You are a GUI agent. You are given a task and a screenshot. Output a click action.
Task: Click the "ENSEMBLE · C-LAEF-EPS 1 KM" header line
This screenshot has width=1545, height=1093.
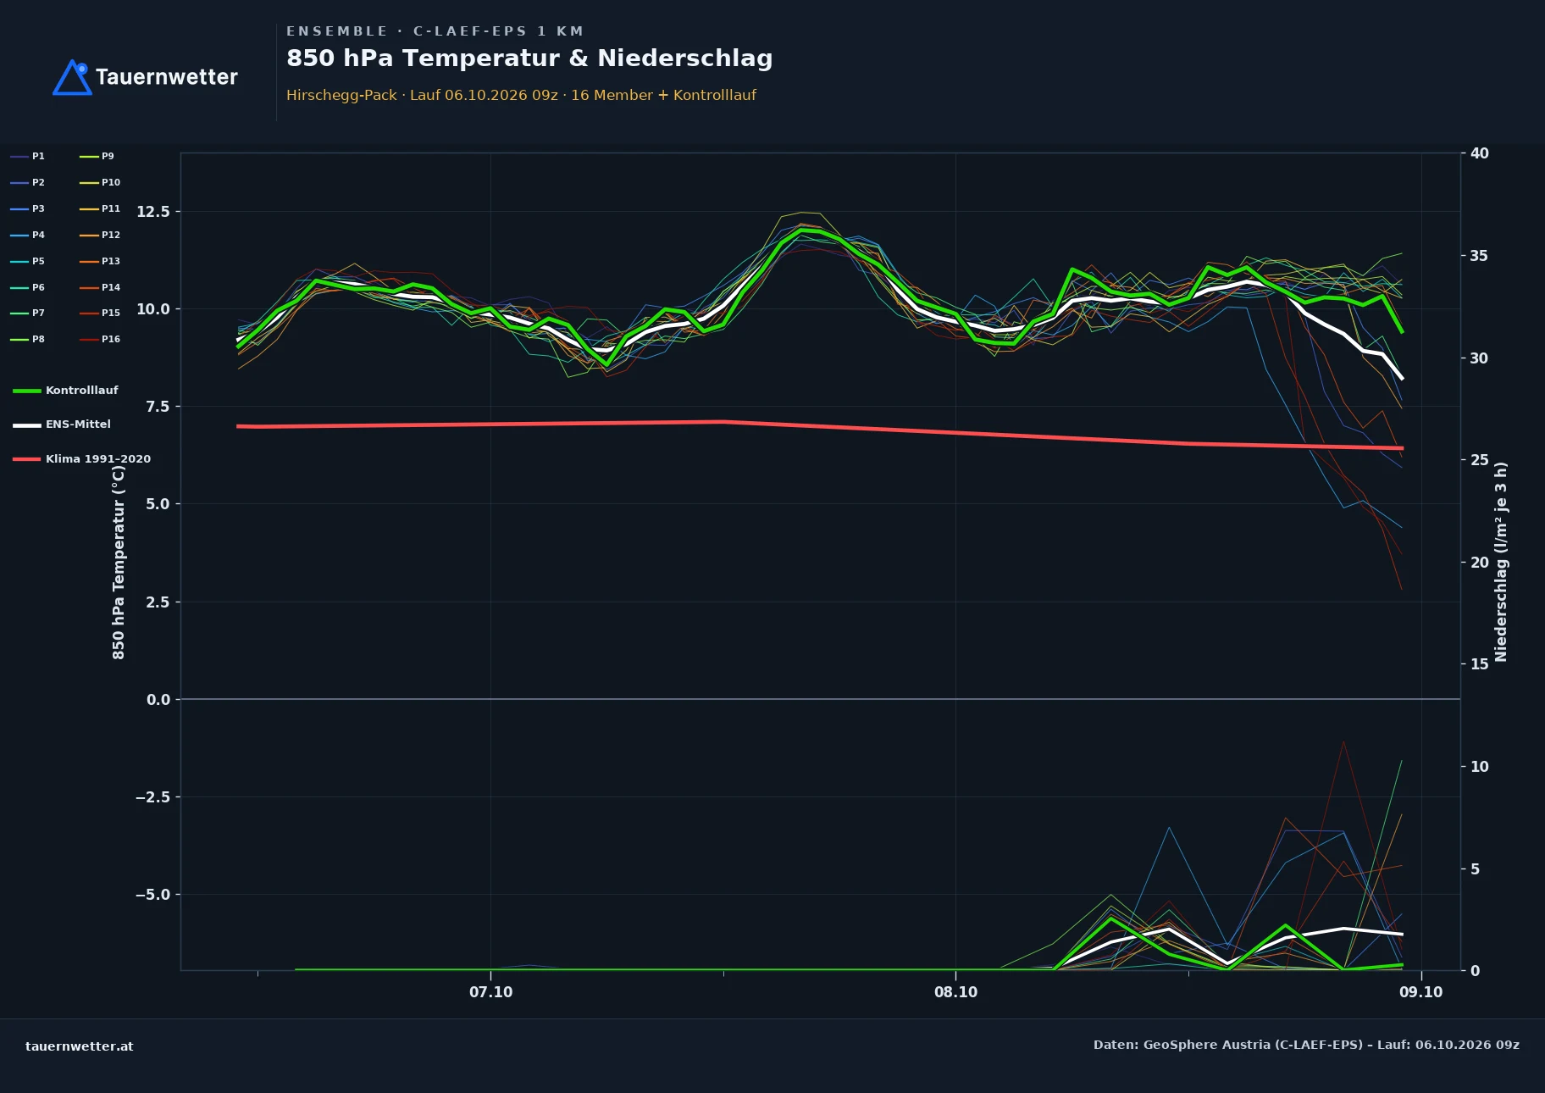(435, 31)
